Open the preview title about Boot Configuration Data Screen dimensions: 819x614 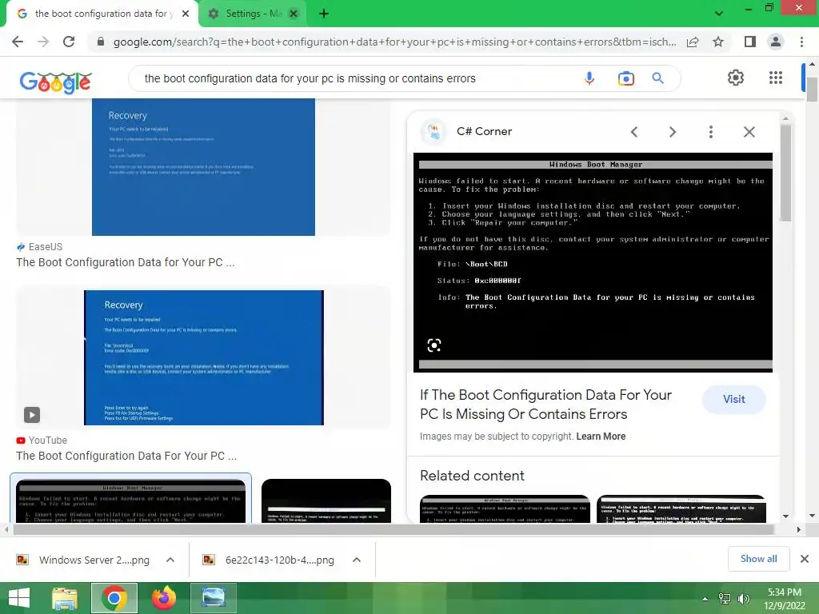(545, 405)
